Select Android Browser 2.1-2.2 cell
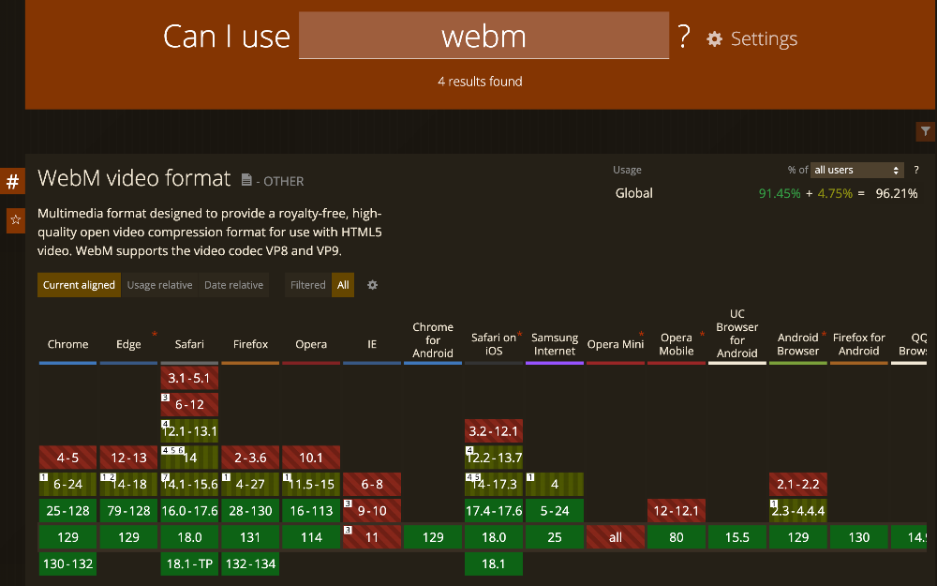937x586 pixels. [797, 485]
